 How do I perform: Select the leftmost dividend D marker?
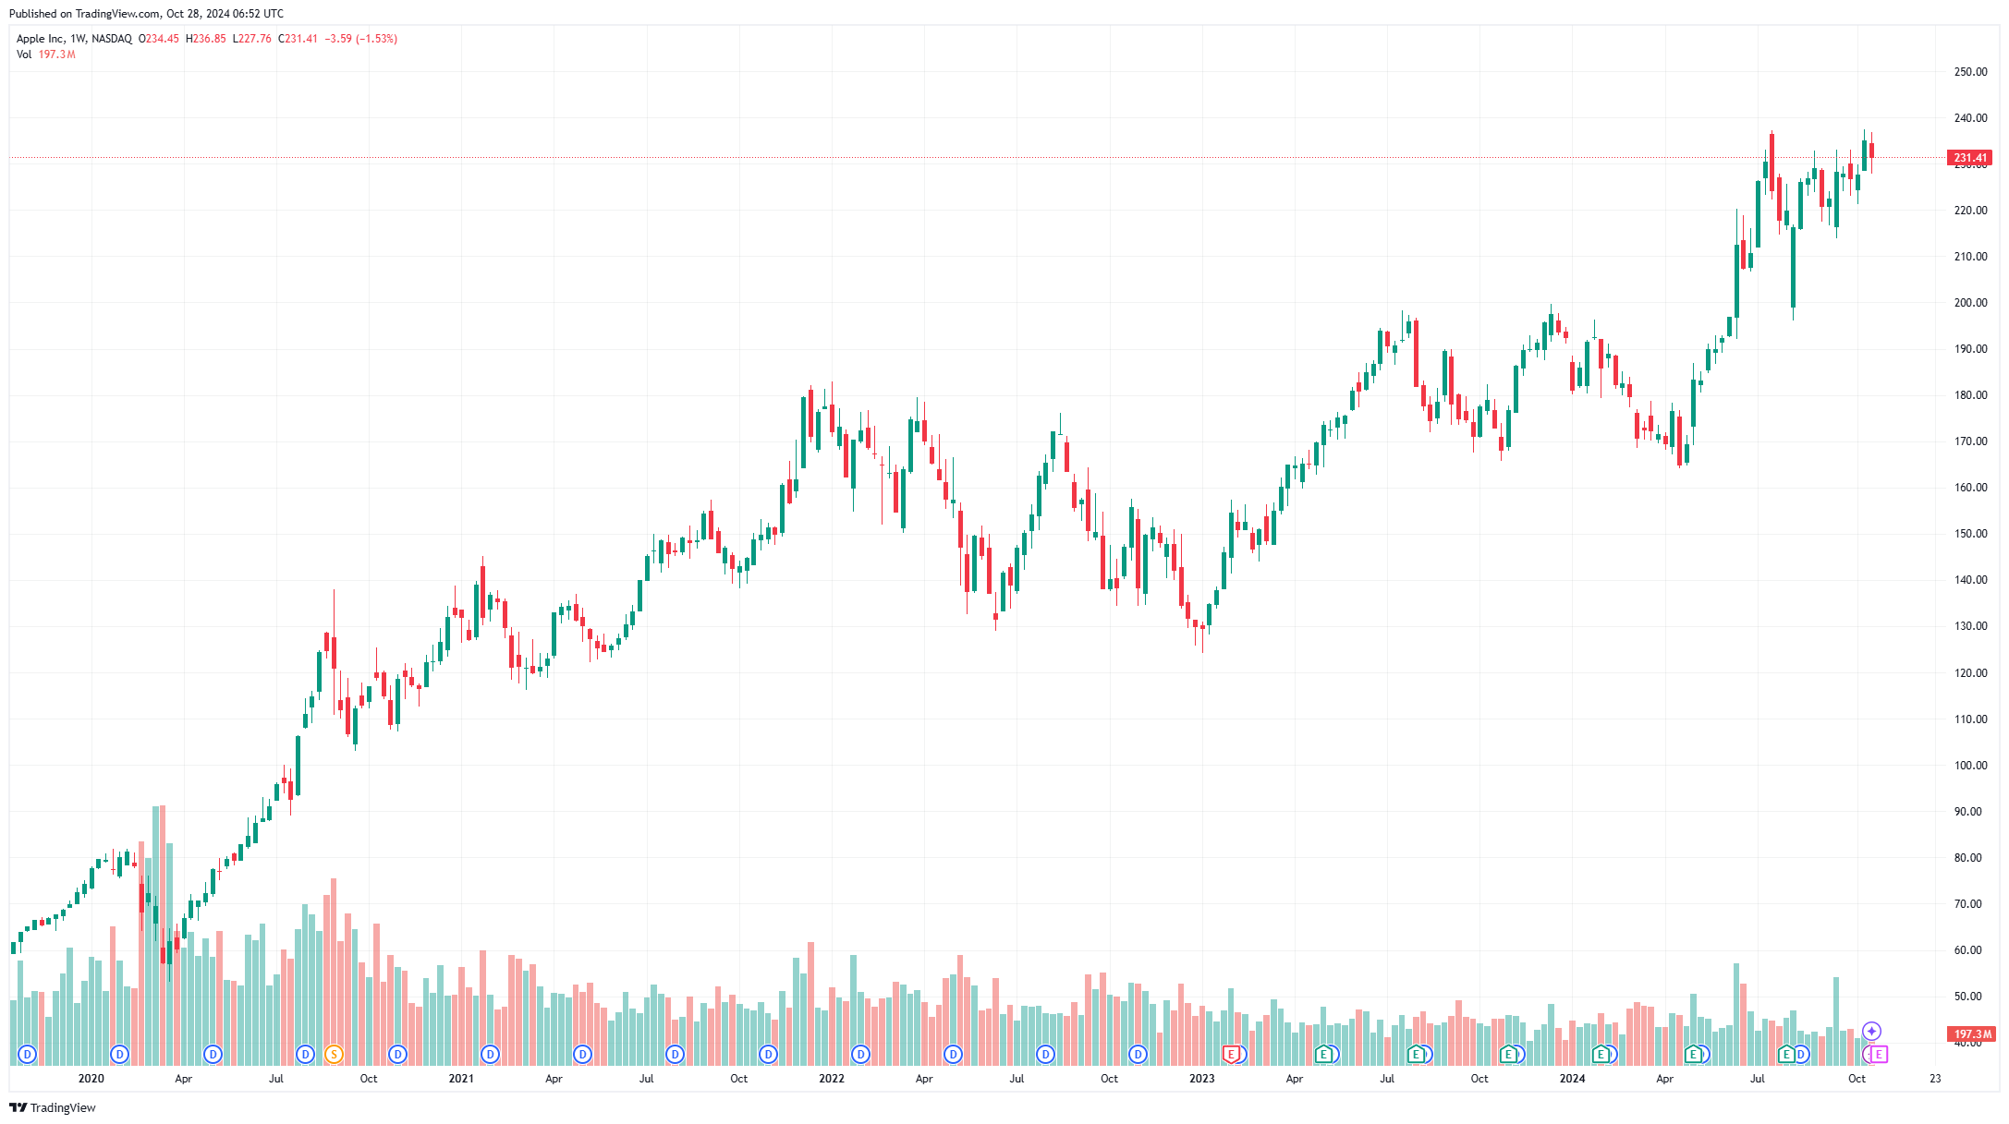(27, 1054)
